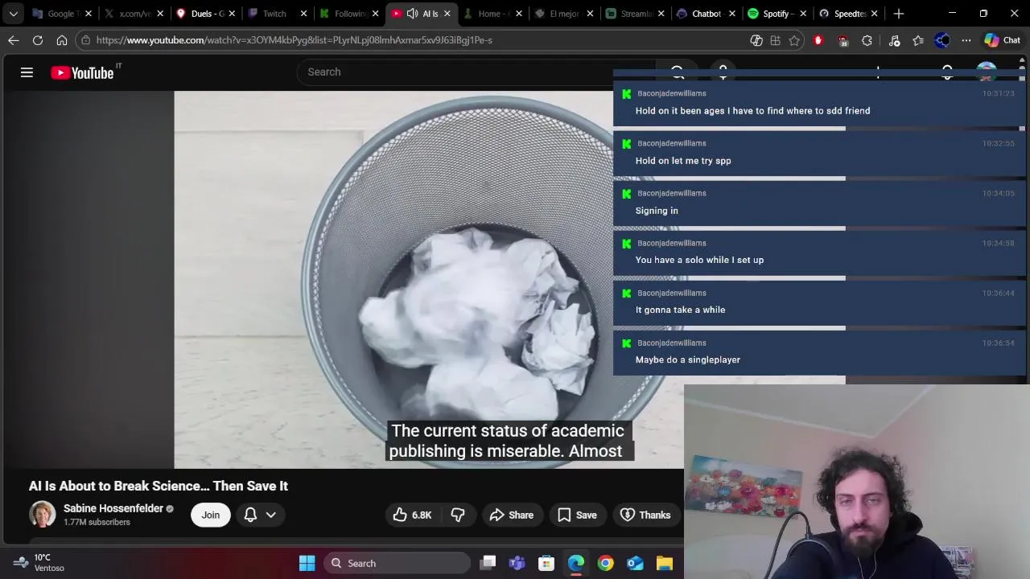Launch Microsoft Teams from the taskbar
Viewport: 1030px width, 579px height.
pyautogui.click(x=517, y=563)
